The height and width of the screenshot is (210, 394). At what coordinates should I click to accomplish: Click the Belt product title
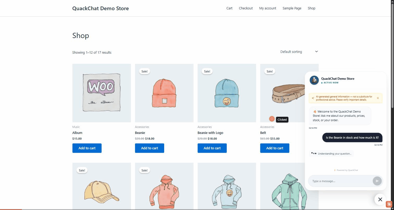[x=263, y=133]
